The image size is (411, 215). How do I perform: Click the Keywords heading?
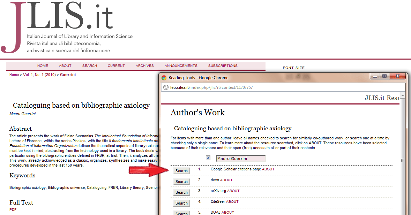pos(22,176)
